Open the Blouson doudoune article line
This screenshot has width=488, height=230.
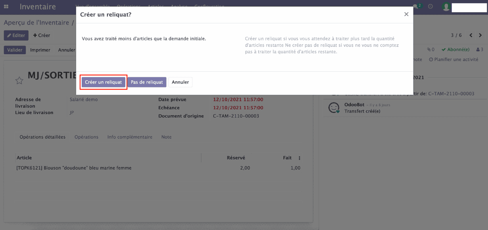(74, 167)
